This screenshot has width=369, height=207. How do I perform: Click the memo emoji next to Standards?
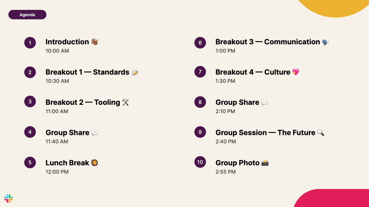[x=135, y=72]
